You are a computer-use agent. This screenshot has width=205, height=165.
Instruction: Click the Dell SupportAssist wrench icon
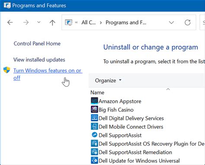click(x=95, y=135)
